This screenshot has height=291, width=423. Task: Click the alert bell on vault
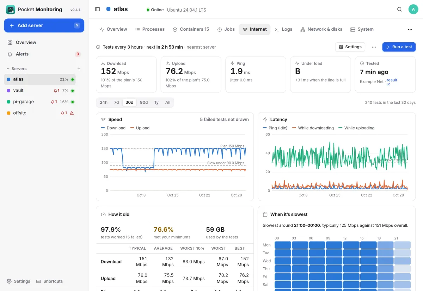pos(55,91)
